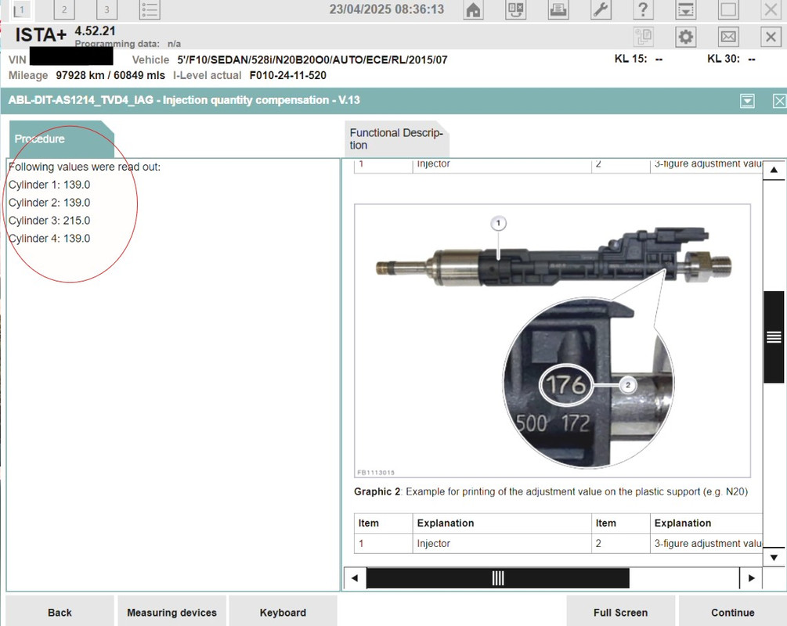Click the vehicle description 528i text
This screenshot has width=787, height=626.
click(312, 60)
